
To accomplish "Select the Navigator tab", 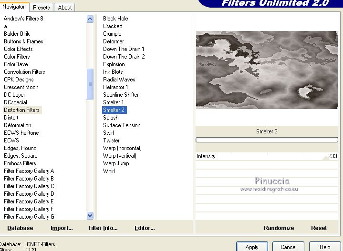I will coord(13,7).
